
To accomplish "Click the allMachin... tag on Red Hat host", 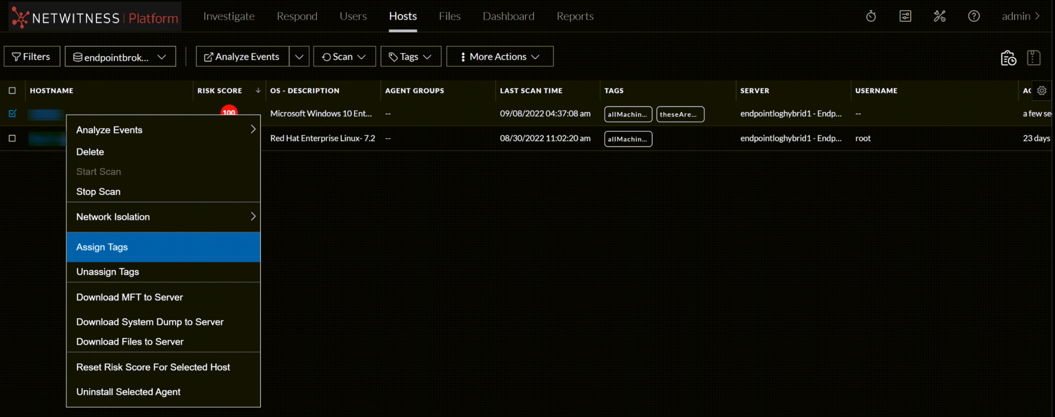I will click(628, 139).
